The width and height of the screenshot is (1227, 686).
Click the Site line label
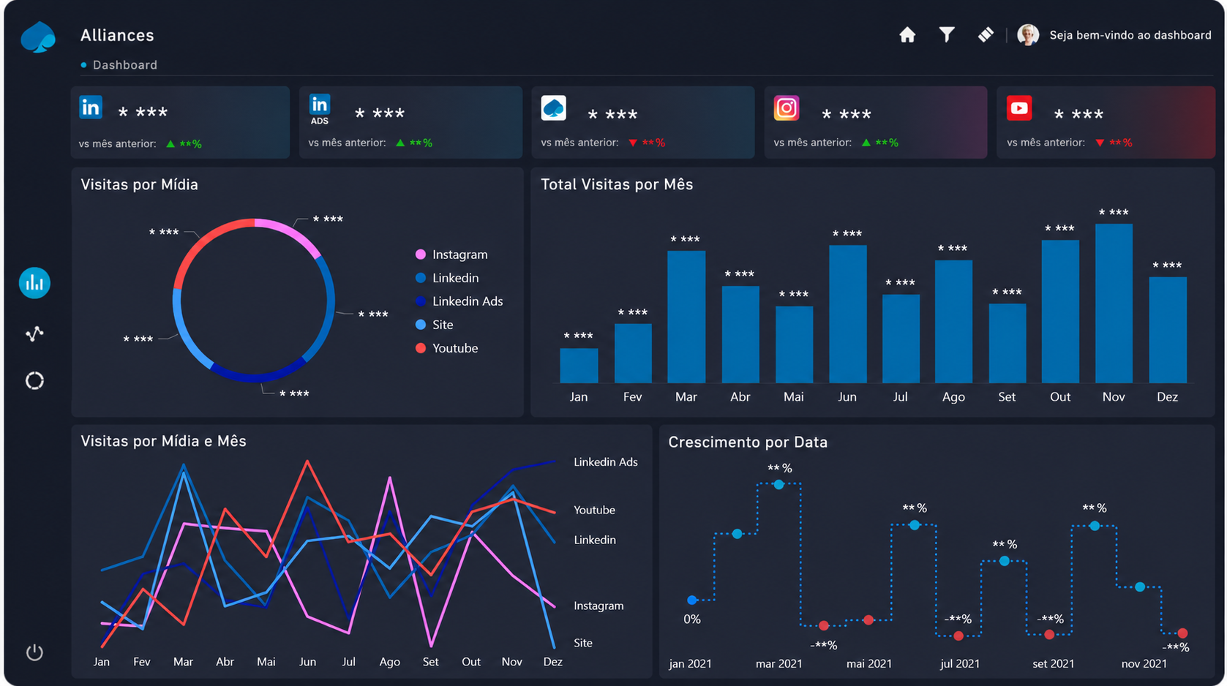(583, 643)
